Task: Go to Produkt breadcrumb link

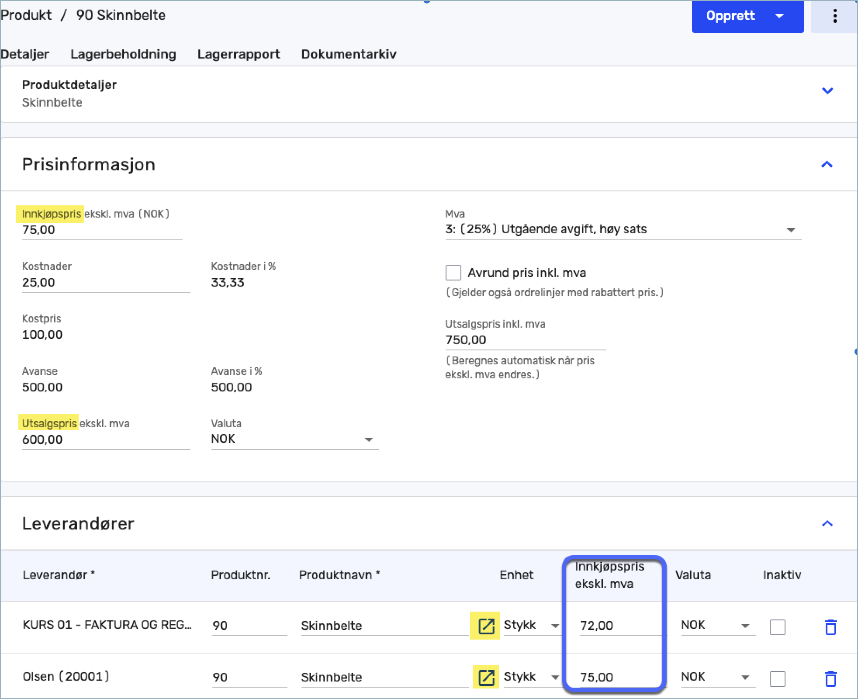Action: [x=26, y=15]
